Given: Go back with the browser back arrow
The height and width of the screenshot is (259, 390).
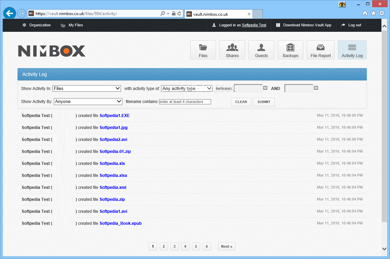Looking at the screenshot, I should pyautogui.click(x=10, y=13).
